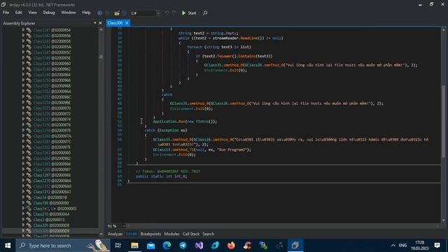Expand the Class14 tree node

point(23,197)
